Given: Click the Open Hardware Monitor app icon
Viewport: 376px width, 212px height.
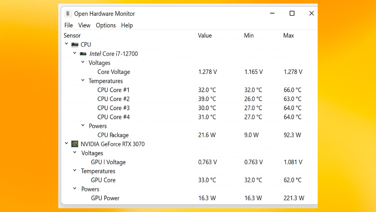Looking at the screenshot, I should [68, 14].
